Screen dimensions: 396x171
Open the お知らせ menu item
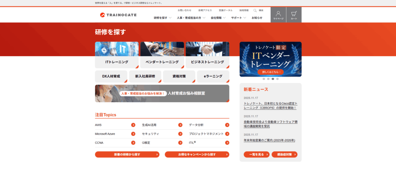pyautogui.click(x=257, y=18)
